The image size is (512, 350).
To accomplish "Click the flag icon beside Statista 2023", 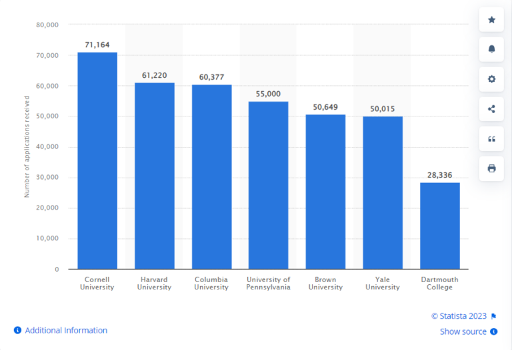I will point(494,316).
